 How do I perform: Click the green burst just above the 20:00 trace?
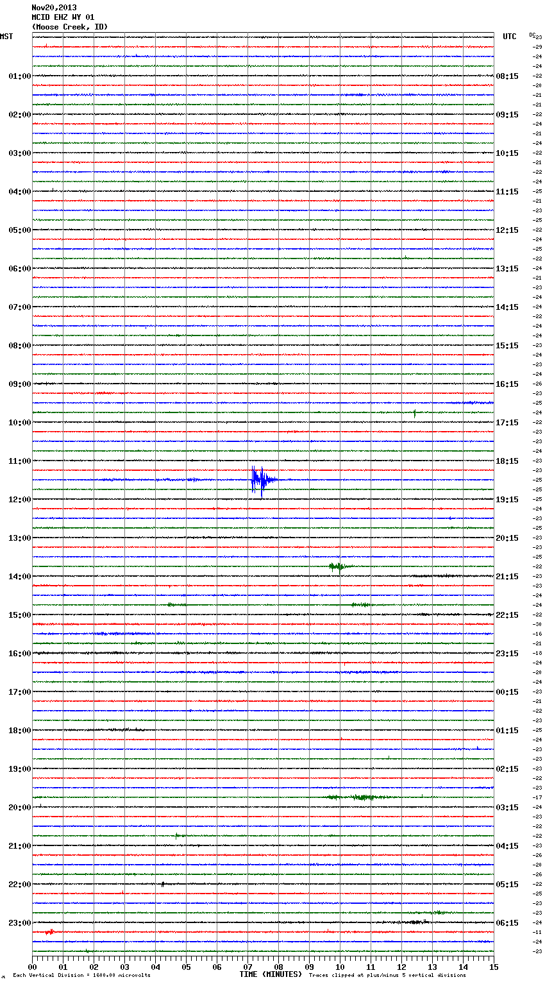pos(362,797)
